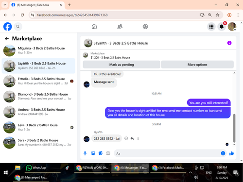Open the Groups icon in top navigation
This screenshot has width=243, height=182.
145,27
